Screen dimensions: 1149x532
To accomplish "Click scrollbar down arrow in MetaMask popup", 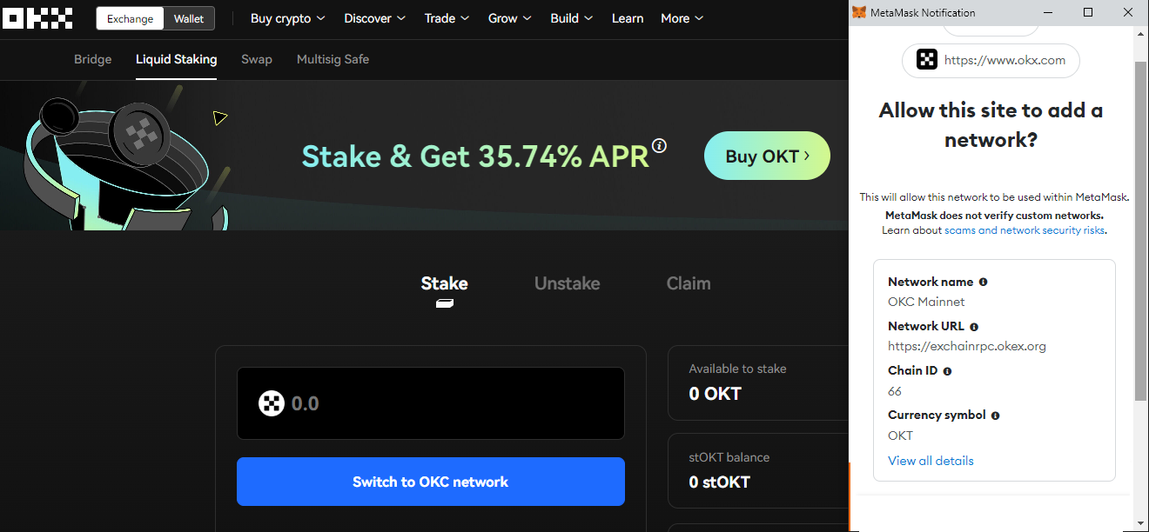I will pos(1141,523).
